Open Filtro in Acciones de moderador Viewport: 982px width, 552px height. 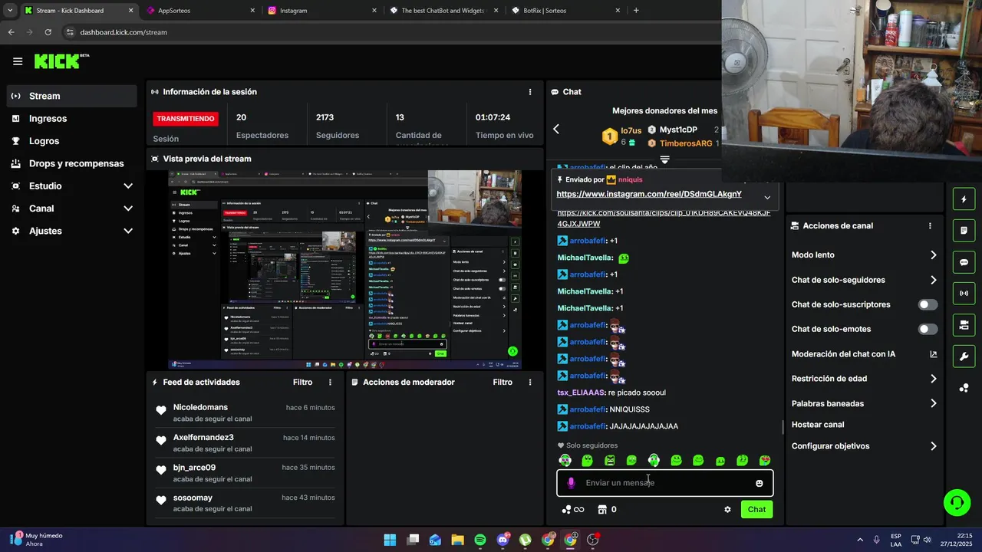[x=503, y=382]
